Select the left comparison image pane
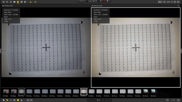182x102 pixels. pos(46,47)
